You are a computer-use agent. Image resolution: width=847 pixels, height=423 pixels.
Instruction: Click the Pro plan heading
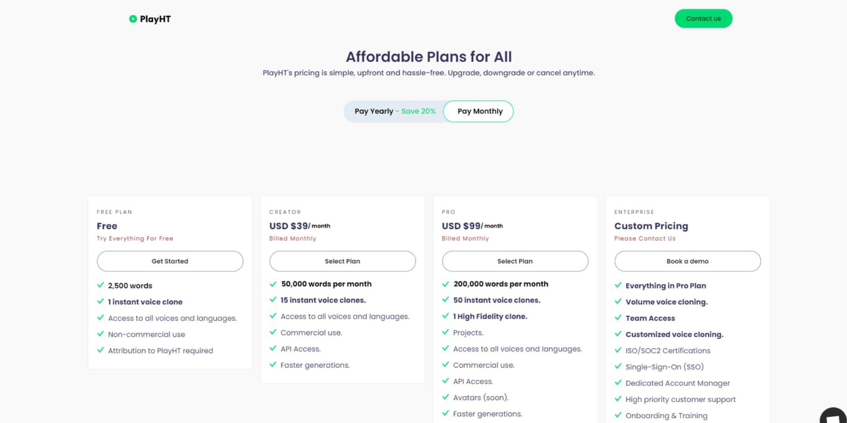447,211
